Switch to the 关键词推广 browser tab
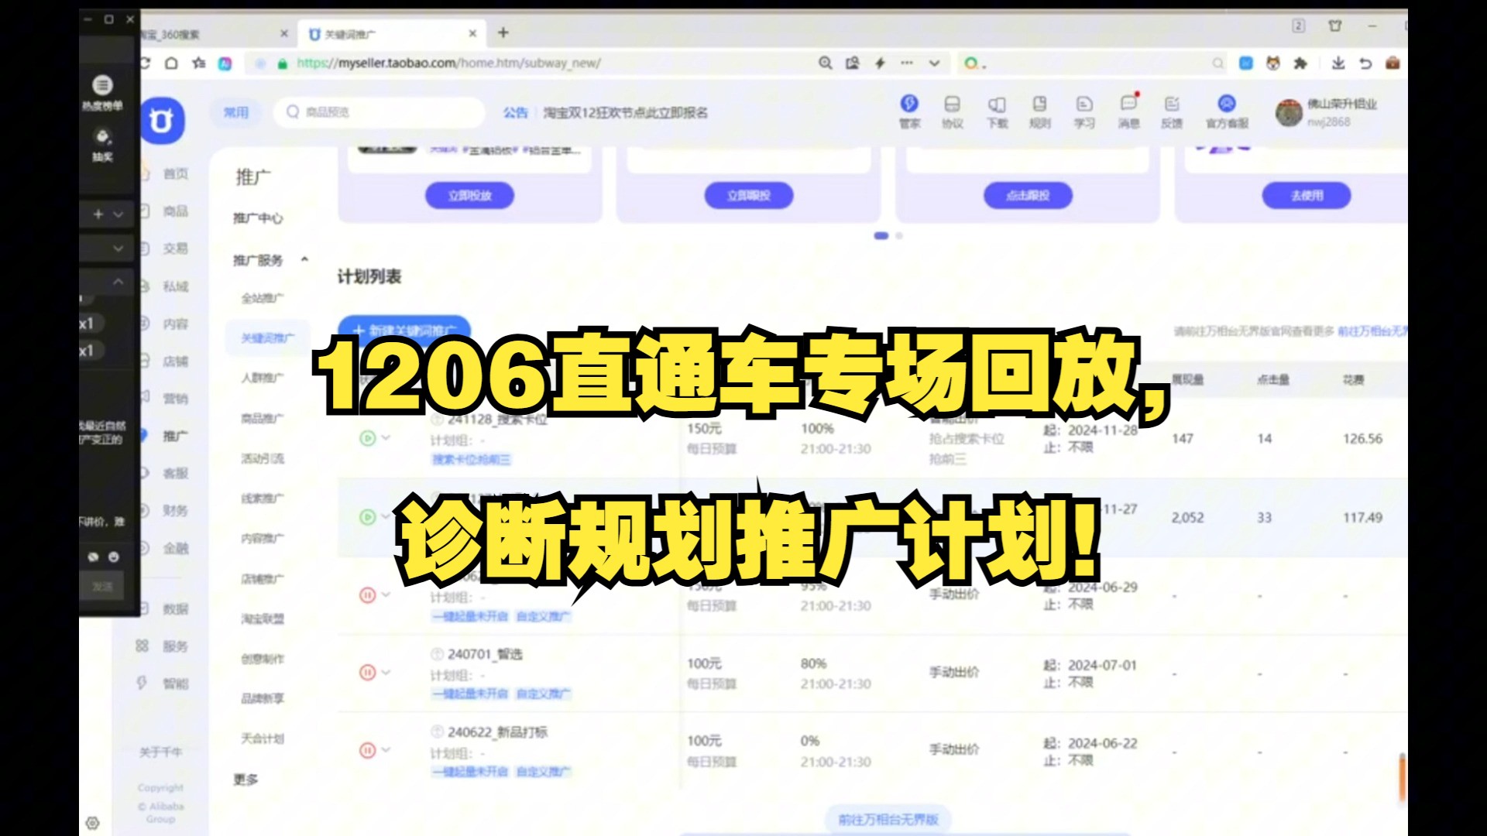The height and width of the screenshot is (836, 1487). coord(391,34)
